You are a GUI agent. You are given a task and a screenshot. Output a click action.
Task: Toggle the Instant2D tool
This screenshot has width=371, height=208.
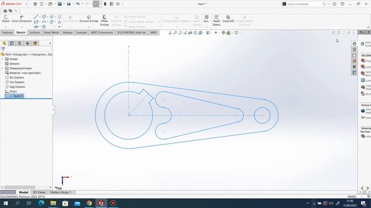point(228,19)
